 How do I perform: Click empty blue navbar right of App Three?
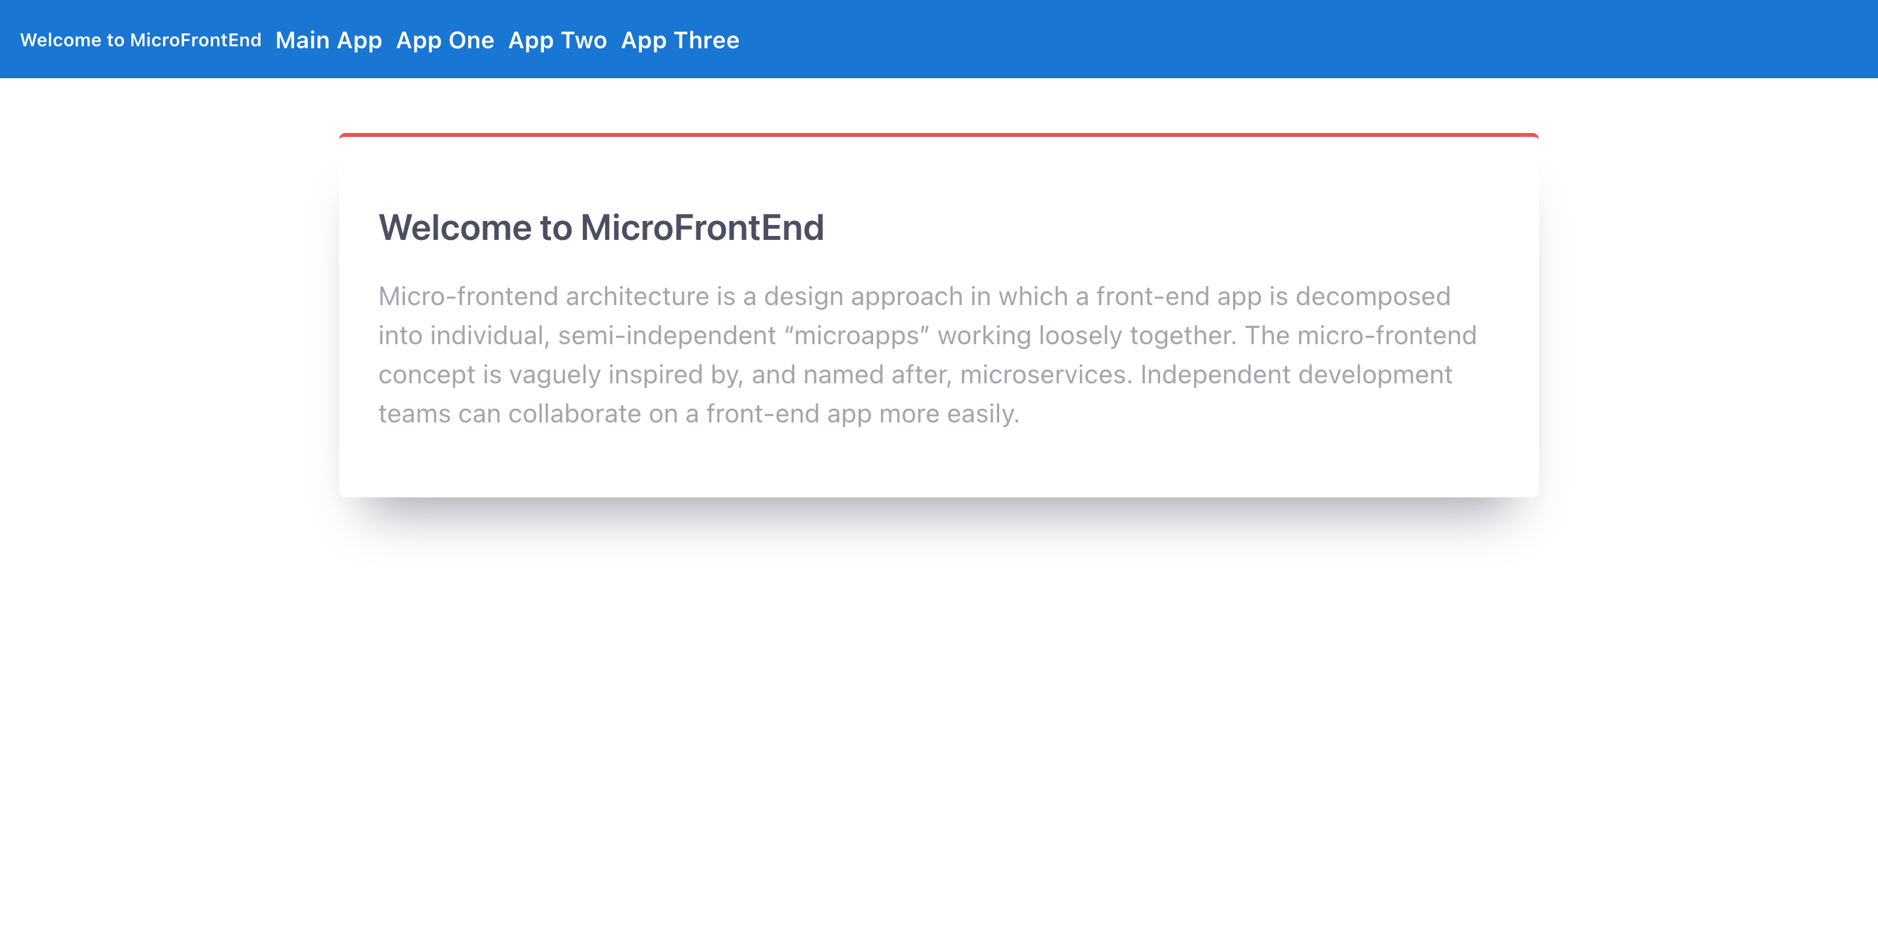1312,40
